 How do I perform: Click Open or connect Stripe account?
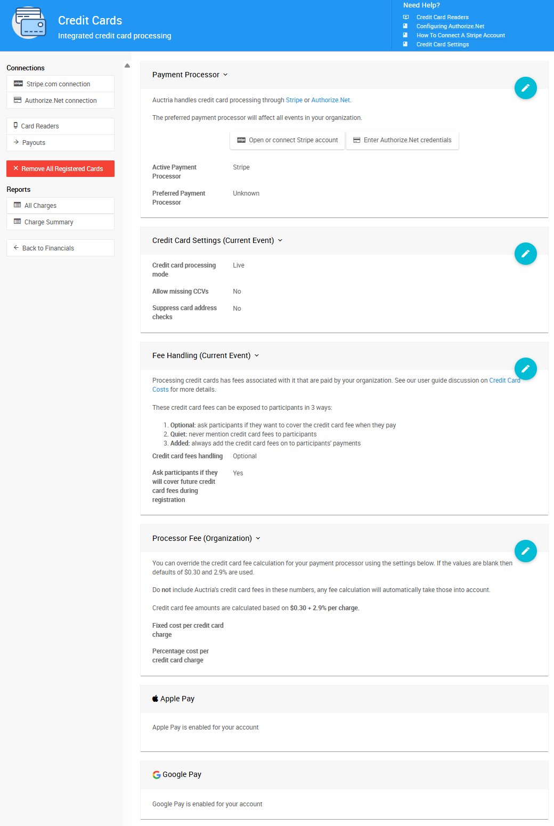pos(287,140)
